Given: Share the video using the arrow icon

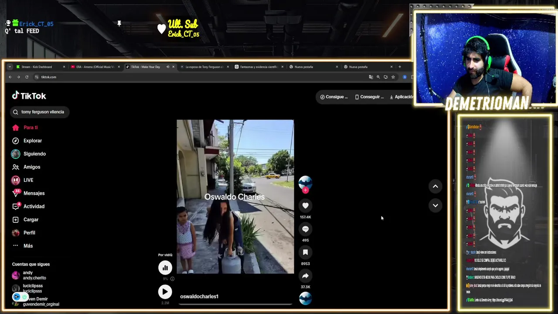Looking at the screenshot, I should tap(305, 276).
